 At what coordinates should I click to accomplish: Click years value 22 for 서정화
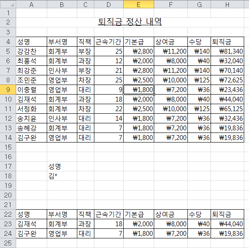click(x=109, y=109)
